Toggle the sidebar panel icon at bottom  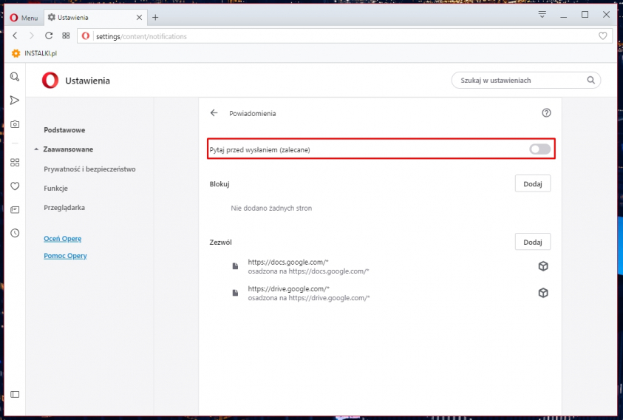pos(14,395)
